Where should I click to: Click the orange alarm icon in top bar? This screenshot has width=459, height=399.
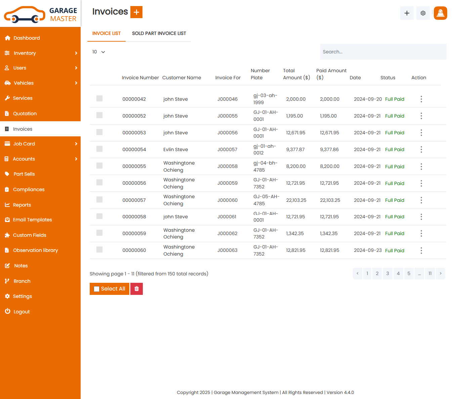click(x=440, y=13)
